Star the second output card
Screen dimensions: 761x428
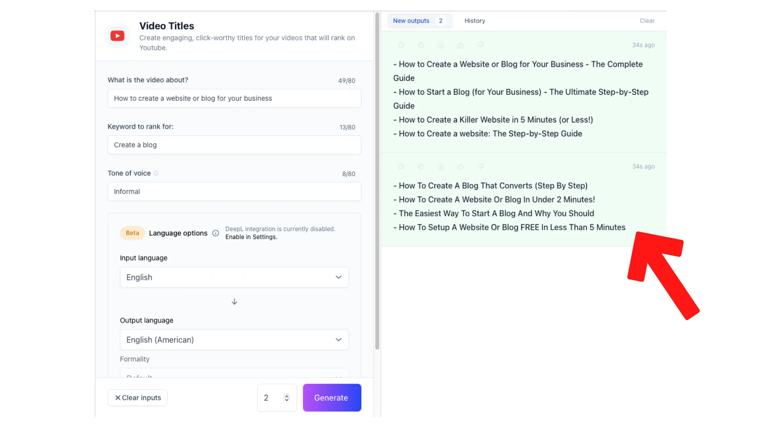click(401, 166)
